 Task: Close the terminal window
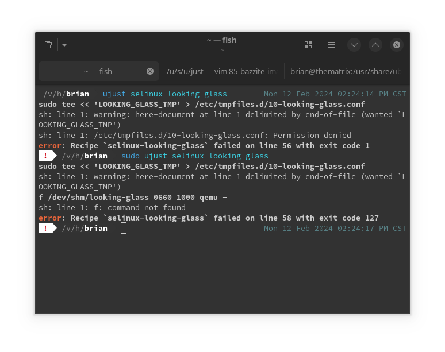[397, 45]
